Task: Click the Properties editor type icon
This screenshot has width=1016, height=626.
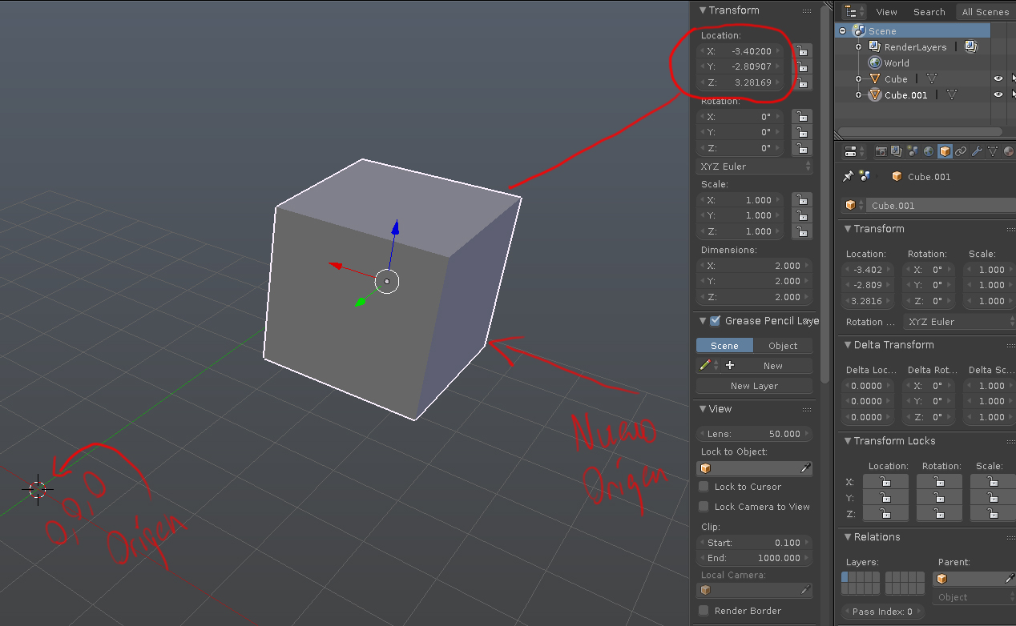Action: pyautogui.click(x=855, y=151)
